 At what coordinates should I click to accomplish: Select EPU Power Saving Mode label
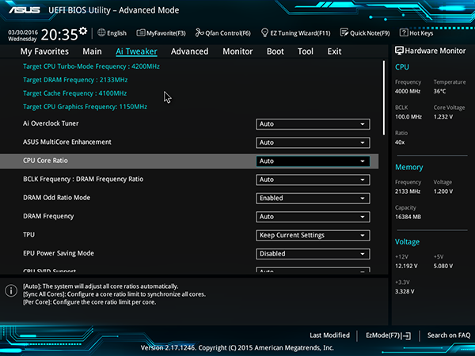(59, 253)
